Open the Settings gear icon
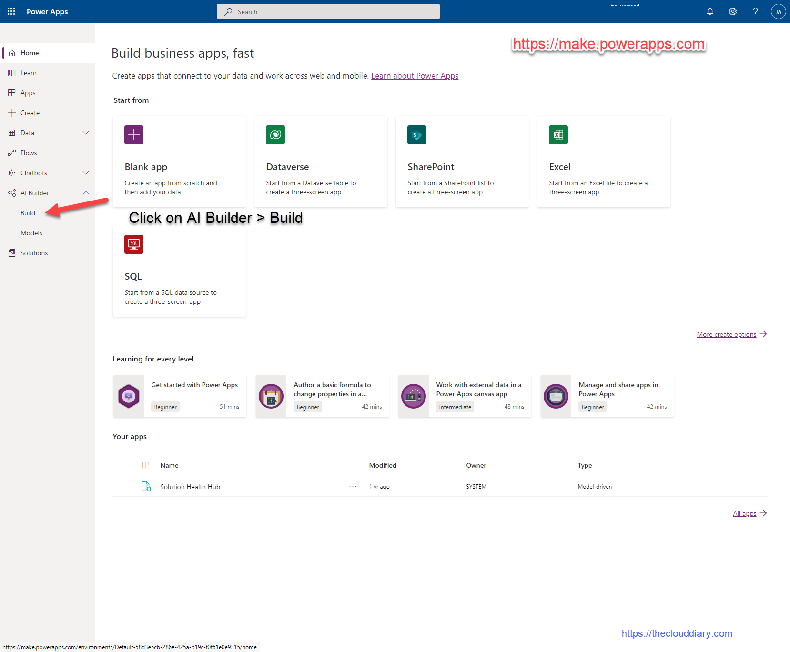Screen dimensions: 790x652 tap(733, 11)
